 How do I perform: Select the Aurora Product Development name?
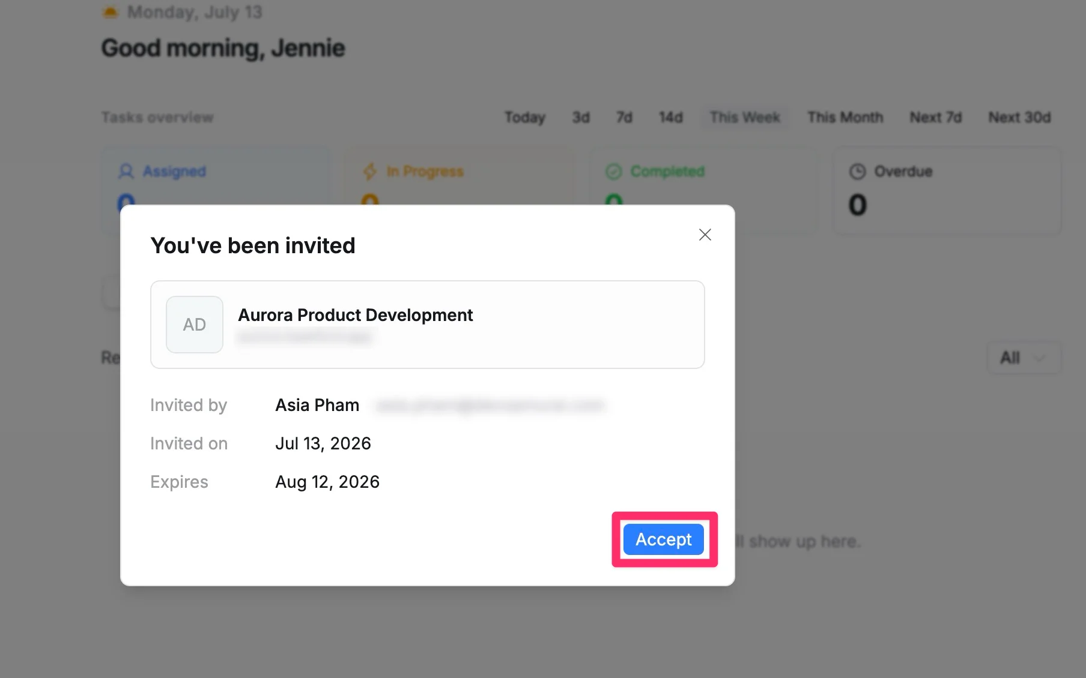pyautogui.click(x=356, y=315)
